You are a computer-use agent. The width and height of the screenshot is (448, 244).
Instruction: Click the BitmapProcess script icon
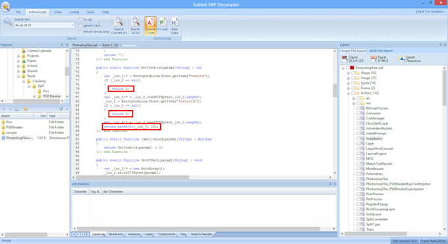point(362,108)
